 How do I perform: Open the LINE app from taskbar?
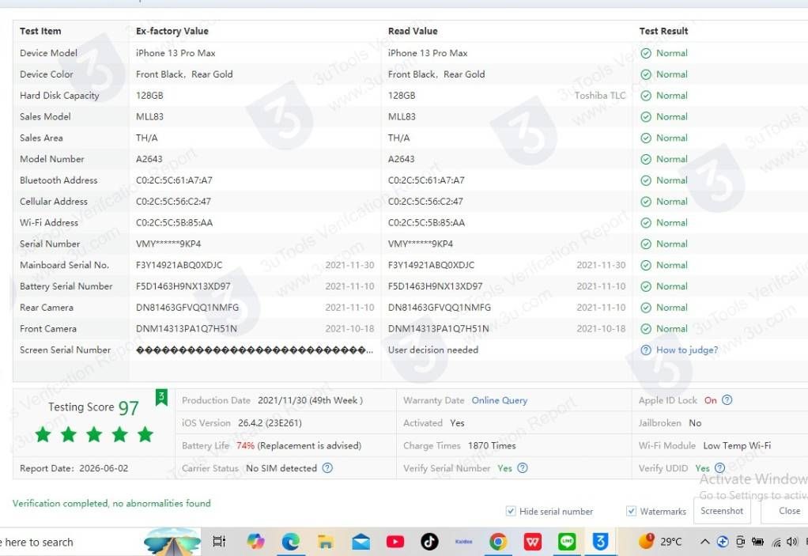coord(567,542)
